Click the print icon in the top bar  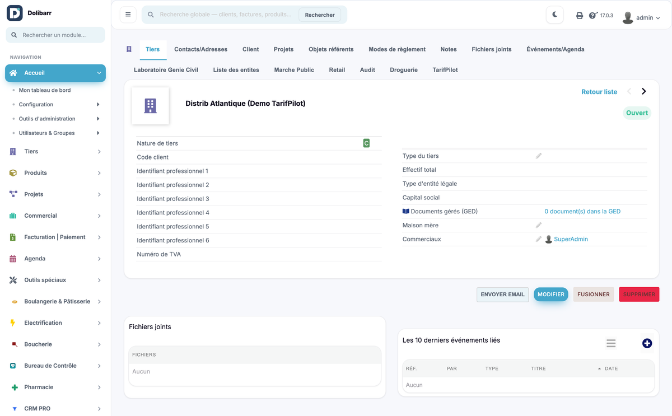tap(580, 16)
